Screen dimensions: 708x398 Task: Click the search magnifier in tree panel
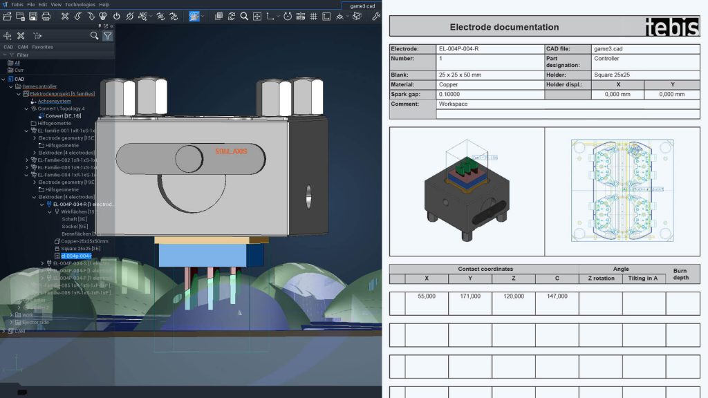(x=94, y=36)
